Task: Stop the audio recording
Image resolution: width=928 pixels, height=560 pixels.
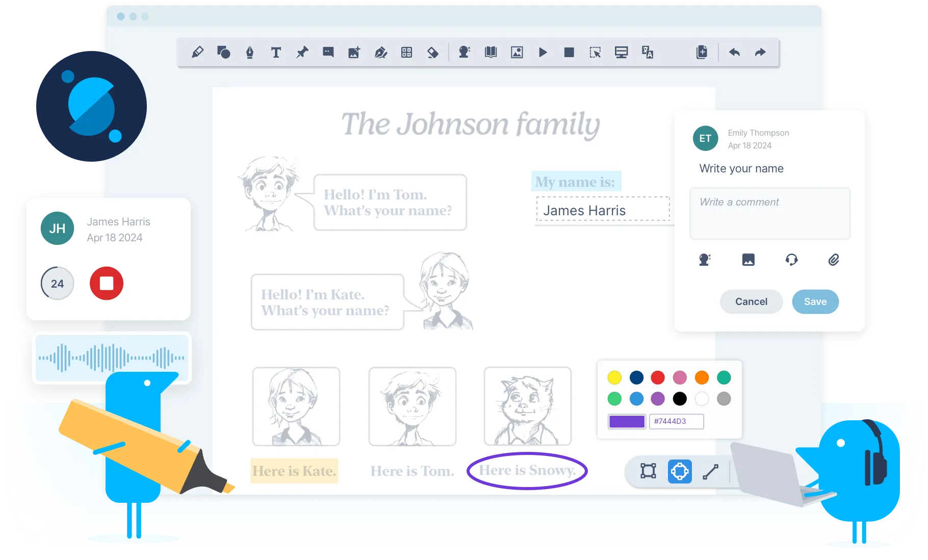Action: pyautogui.click(x=107, y=283)
